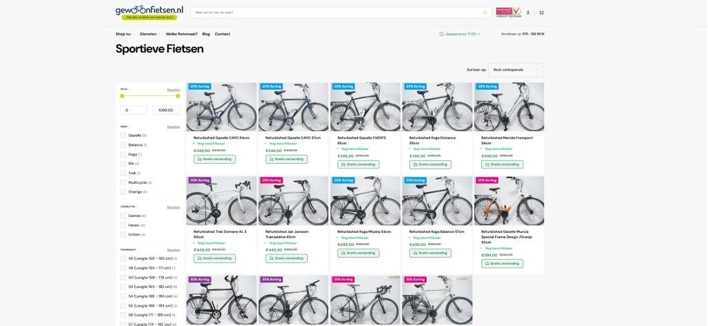The image size is (708, 326).
Task: Open Refurbished Gazelle CAYO 57cm title
Action: [293, 137]
